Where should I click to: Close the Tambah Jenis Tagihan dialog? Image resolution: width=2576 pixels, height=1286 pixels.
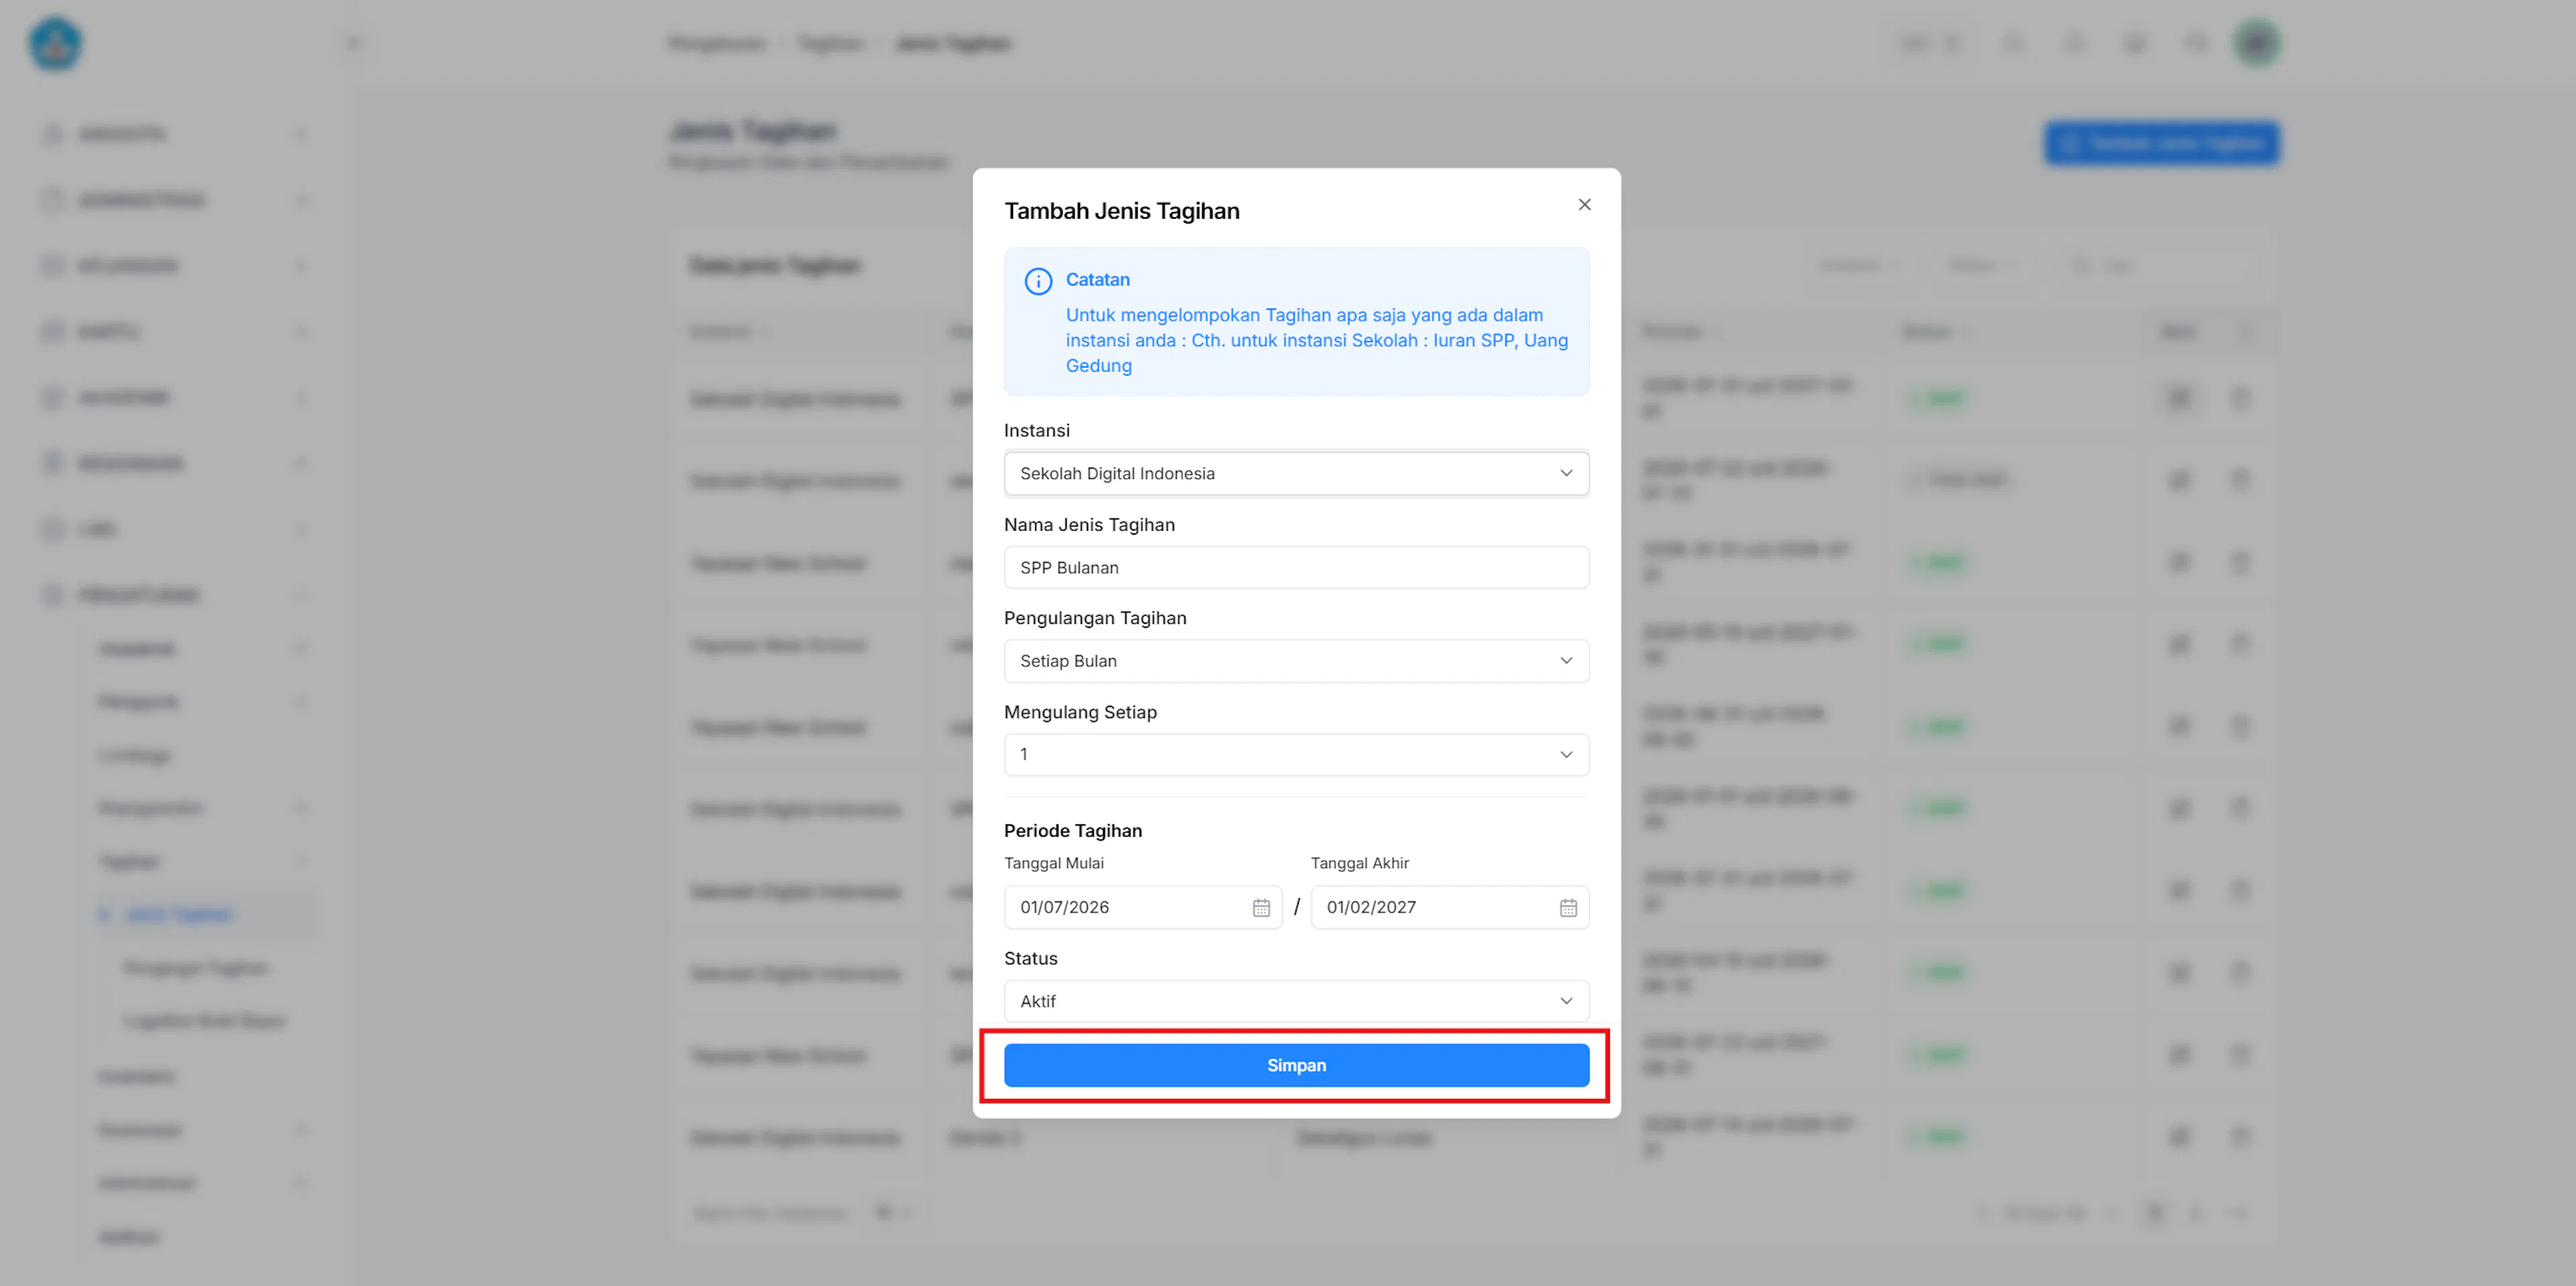tap(1584, 205)
